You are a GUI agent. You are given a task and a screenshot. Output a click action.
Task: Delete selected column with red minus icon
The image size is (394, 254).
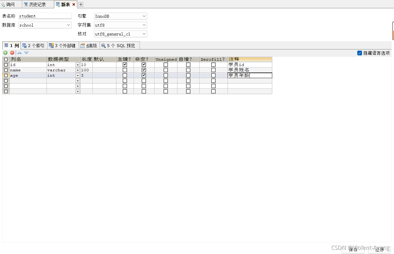tap(12, 53)
